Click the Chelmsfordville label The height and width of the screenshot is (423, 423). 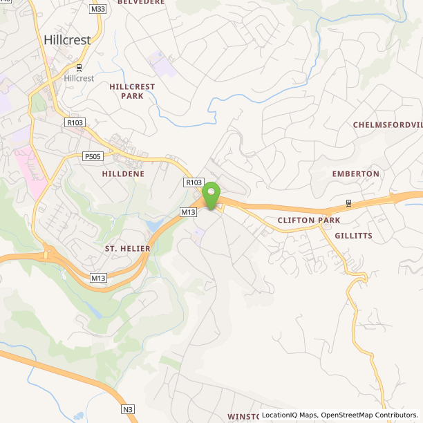click(x=388, y=125)
